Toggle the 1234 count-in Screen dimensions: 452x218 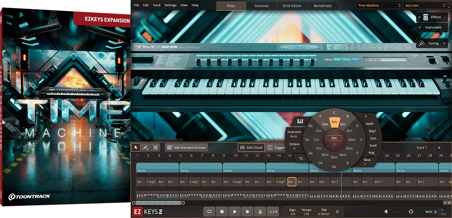click(x=273, y=212)
